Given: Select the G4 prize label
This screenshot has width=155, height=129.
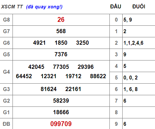Looking at the screenshot, I should [x=6, y=72].
